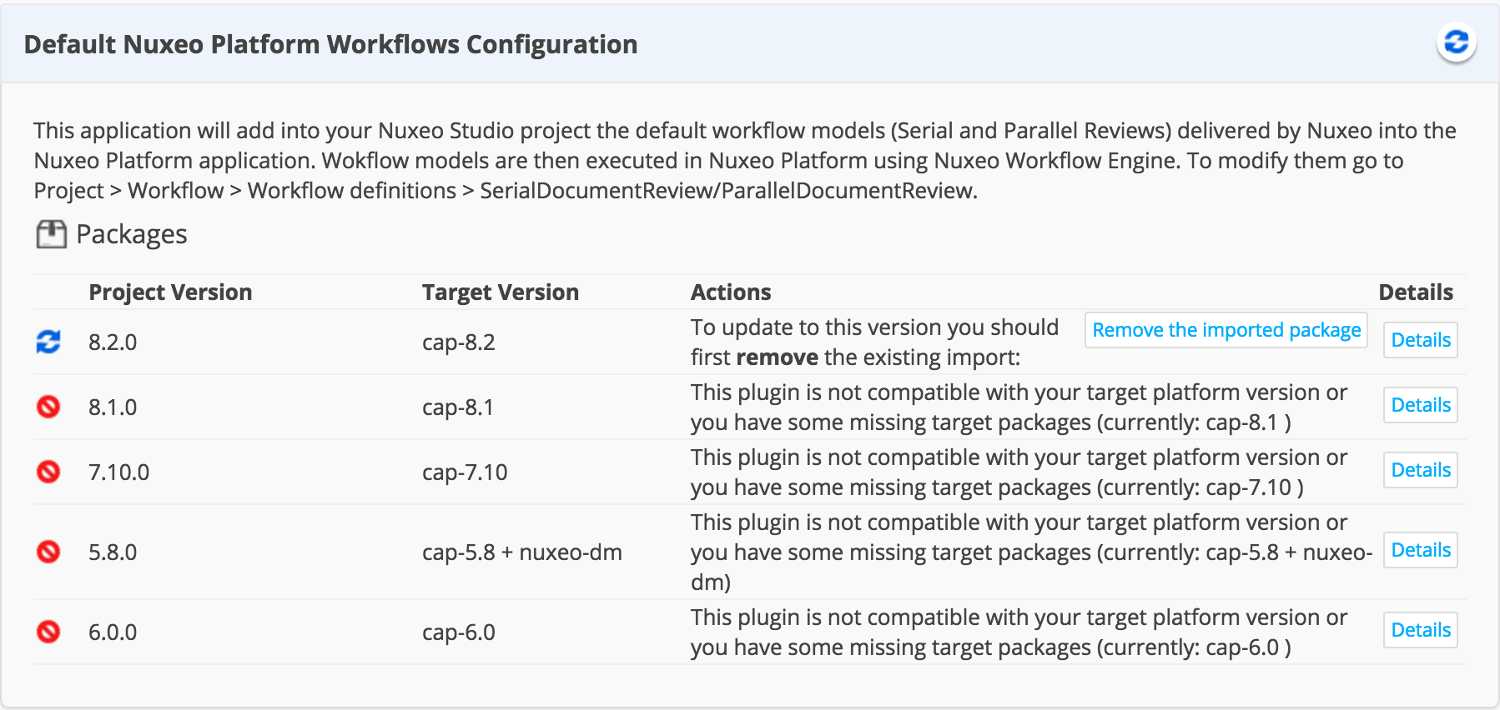The height and width of the screenshot is (710, 1500).
Task: Click the Actions column header
Action: (x=731, y=292)
